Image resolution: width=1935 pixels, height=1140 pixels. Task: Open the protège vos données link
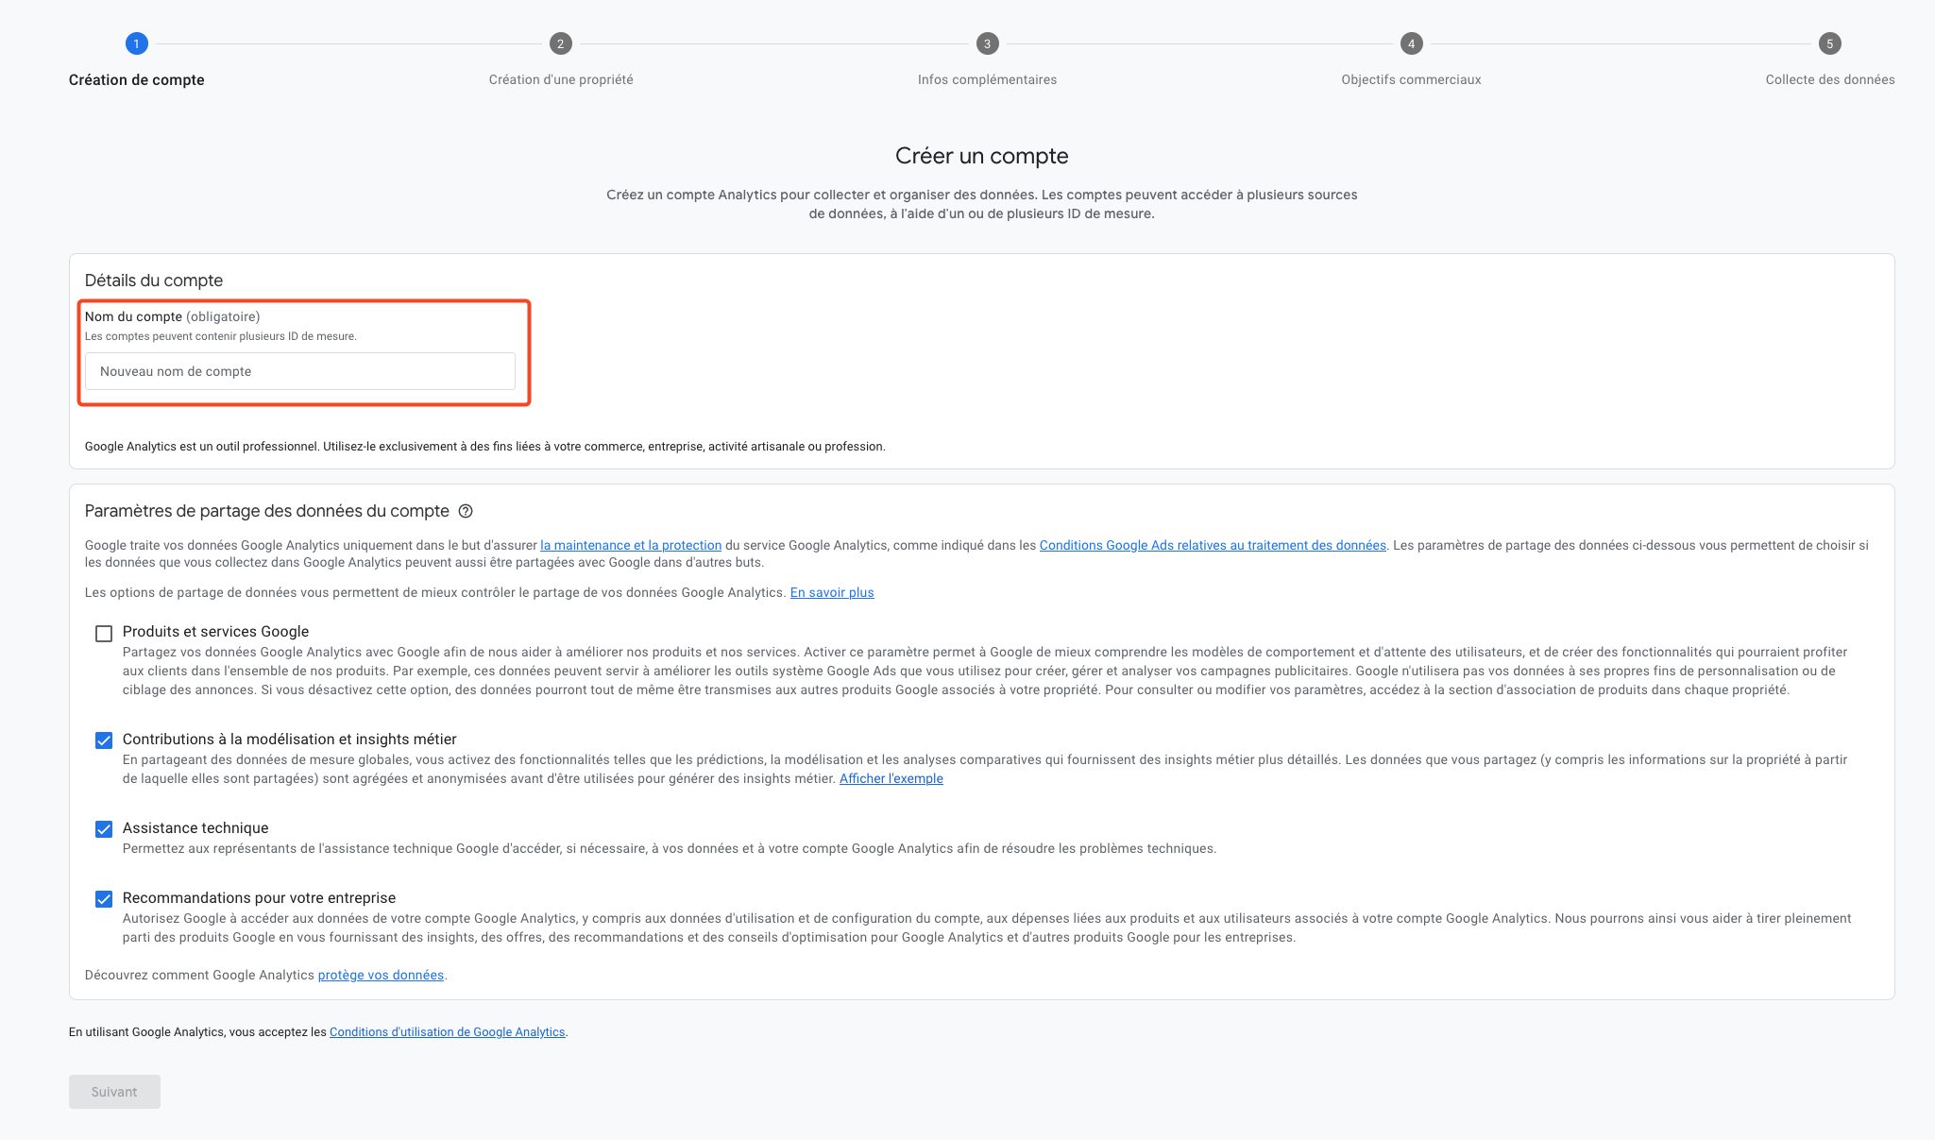coord(381,975)
